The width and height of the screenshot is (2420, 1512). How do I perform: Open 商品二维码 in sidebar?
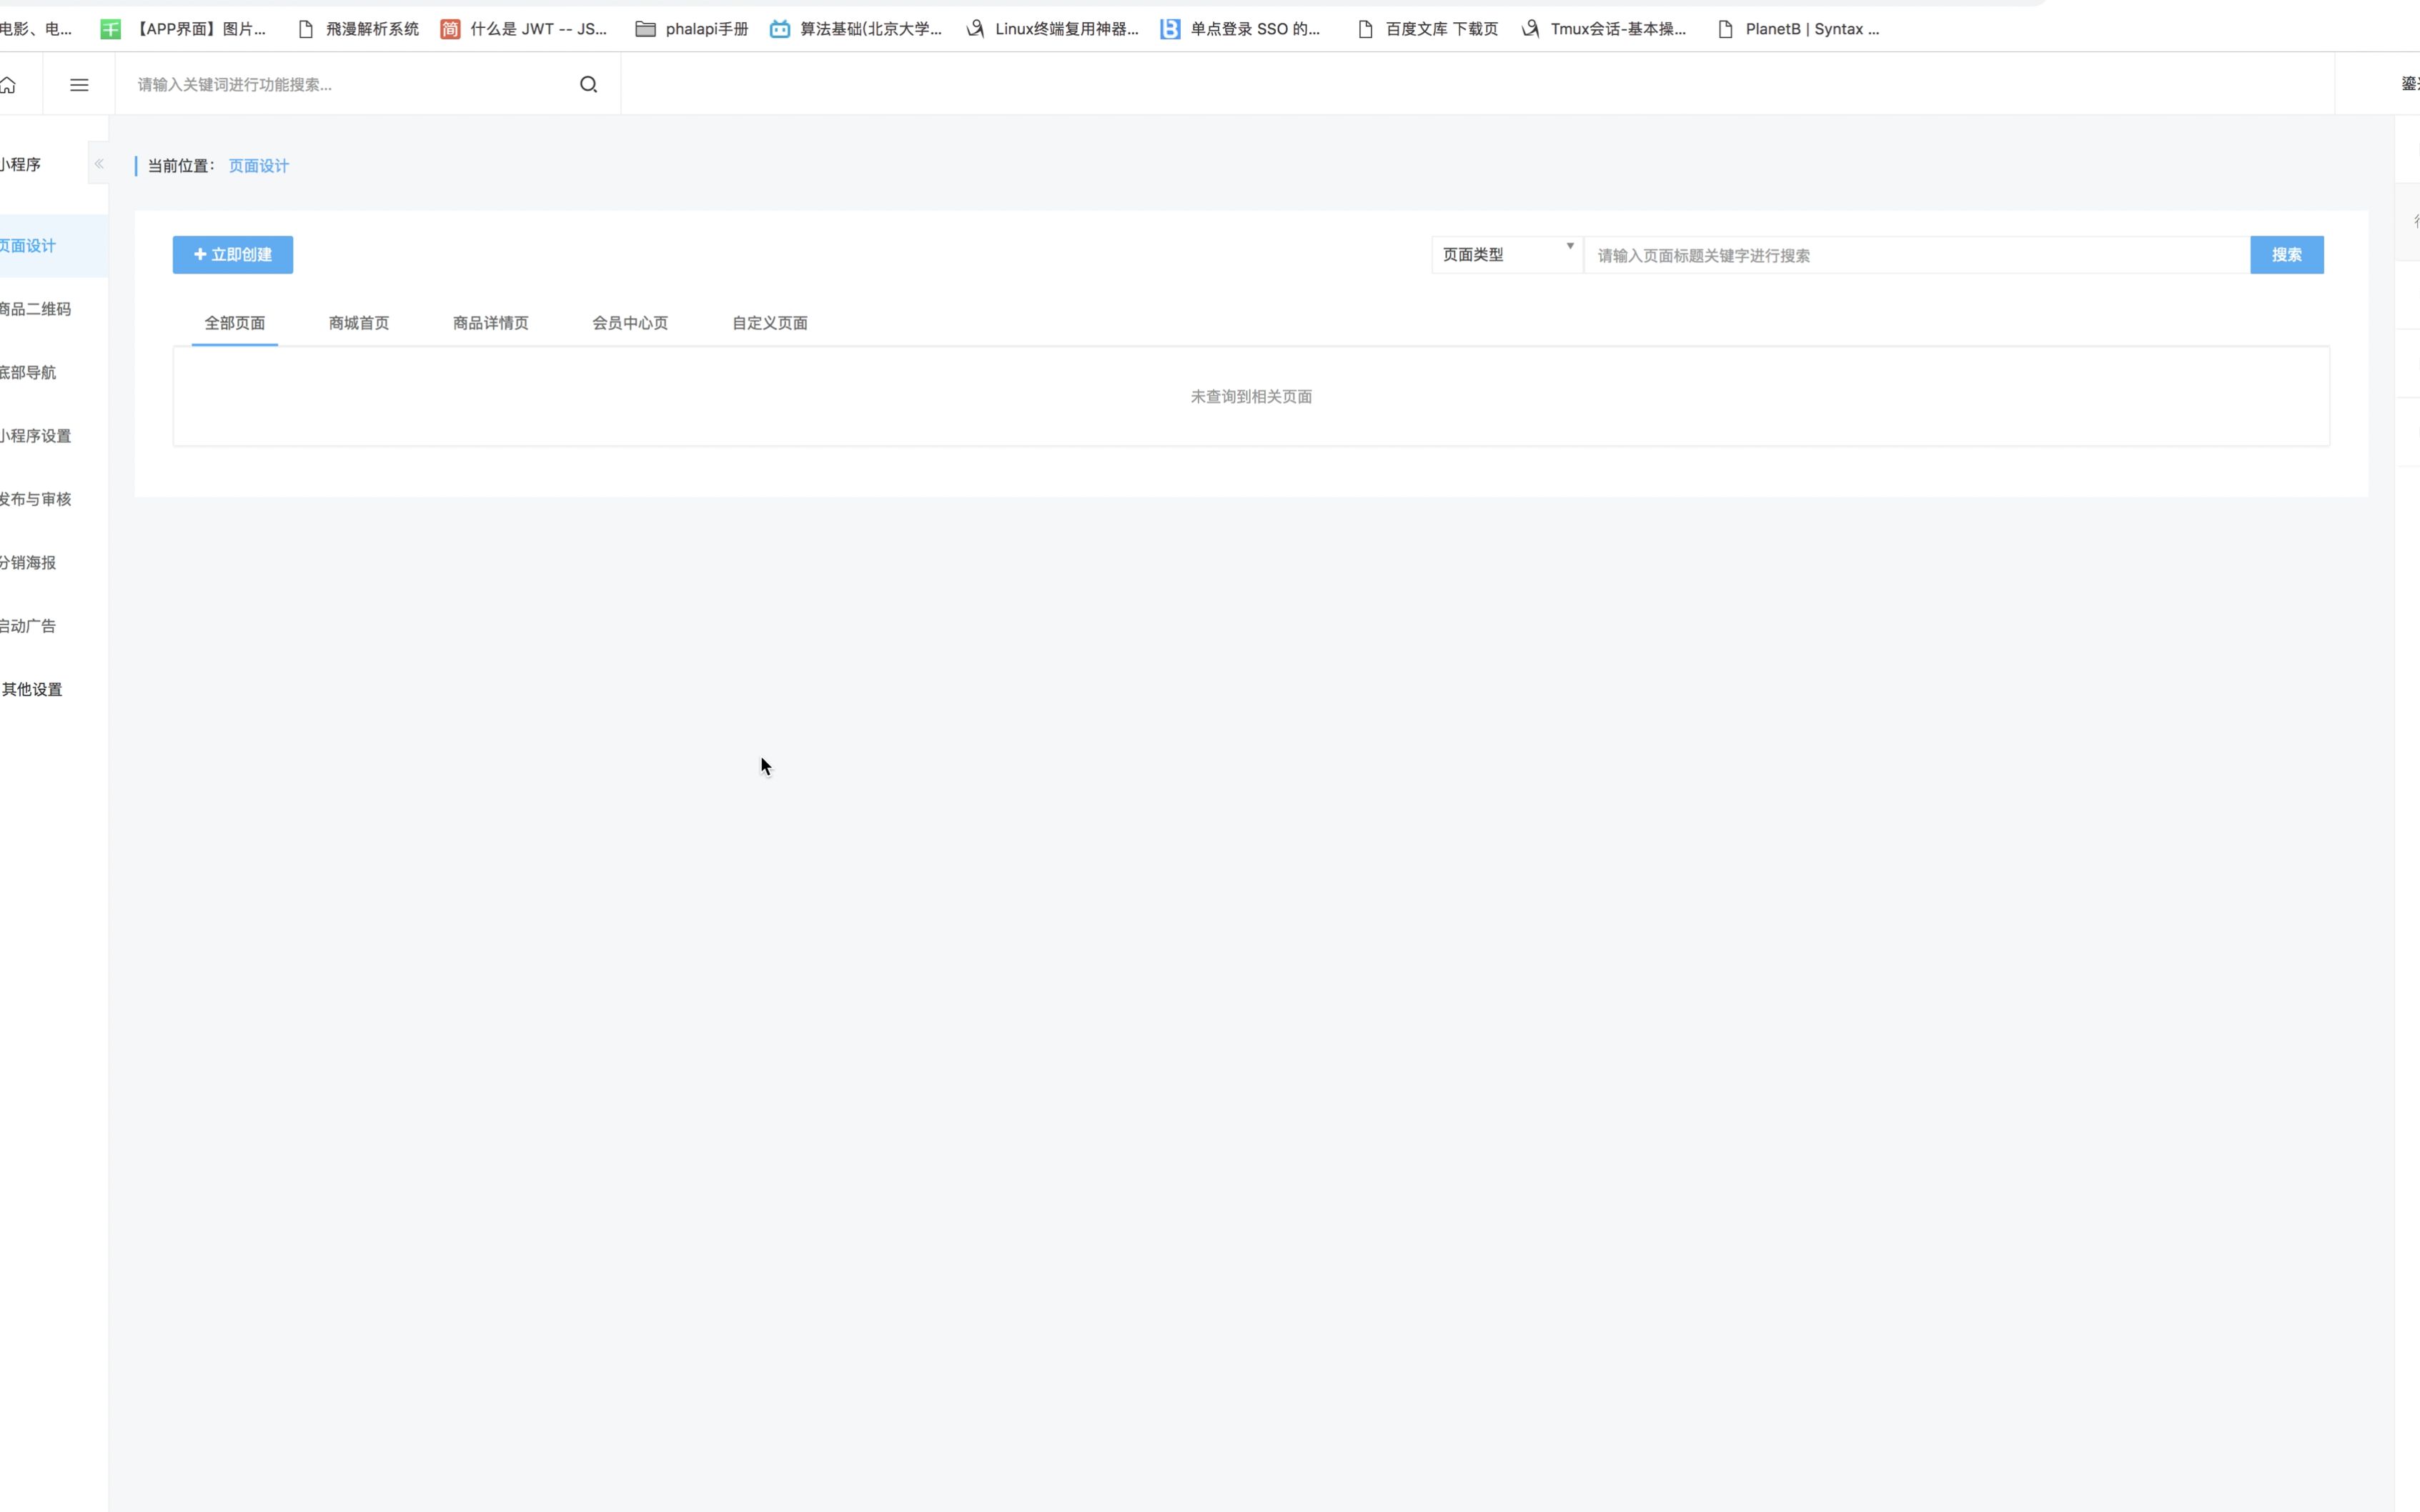coord(35,309)
